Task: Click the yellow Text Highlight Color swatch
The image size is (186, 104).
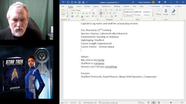Action: coord(77,16)
